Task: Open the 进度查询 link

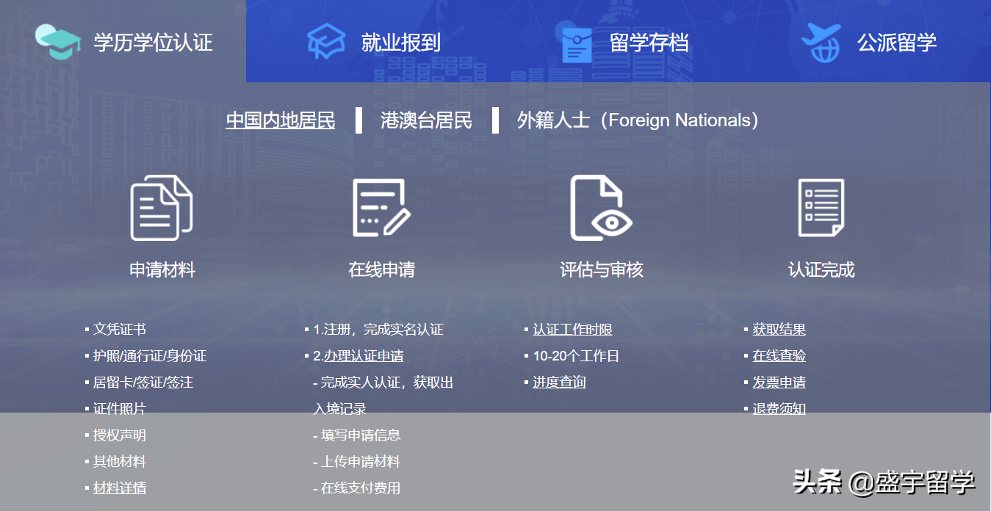Action: (x=559, y=383)
